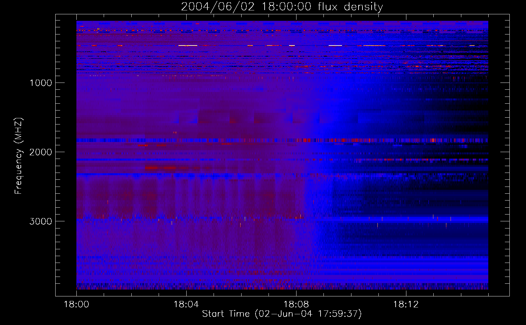Click the 2000 frequency tick label
This screenshot has width=526, height=325.
(x=41, y=152)
